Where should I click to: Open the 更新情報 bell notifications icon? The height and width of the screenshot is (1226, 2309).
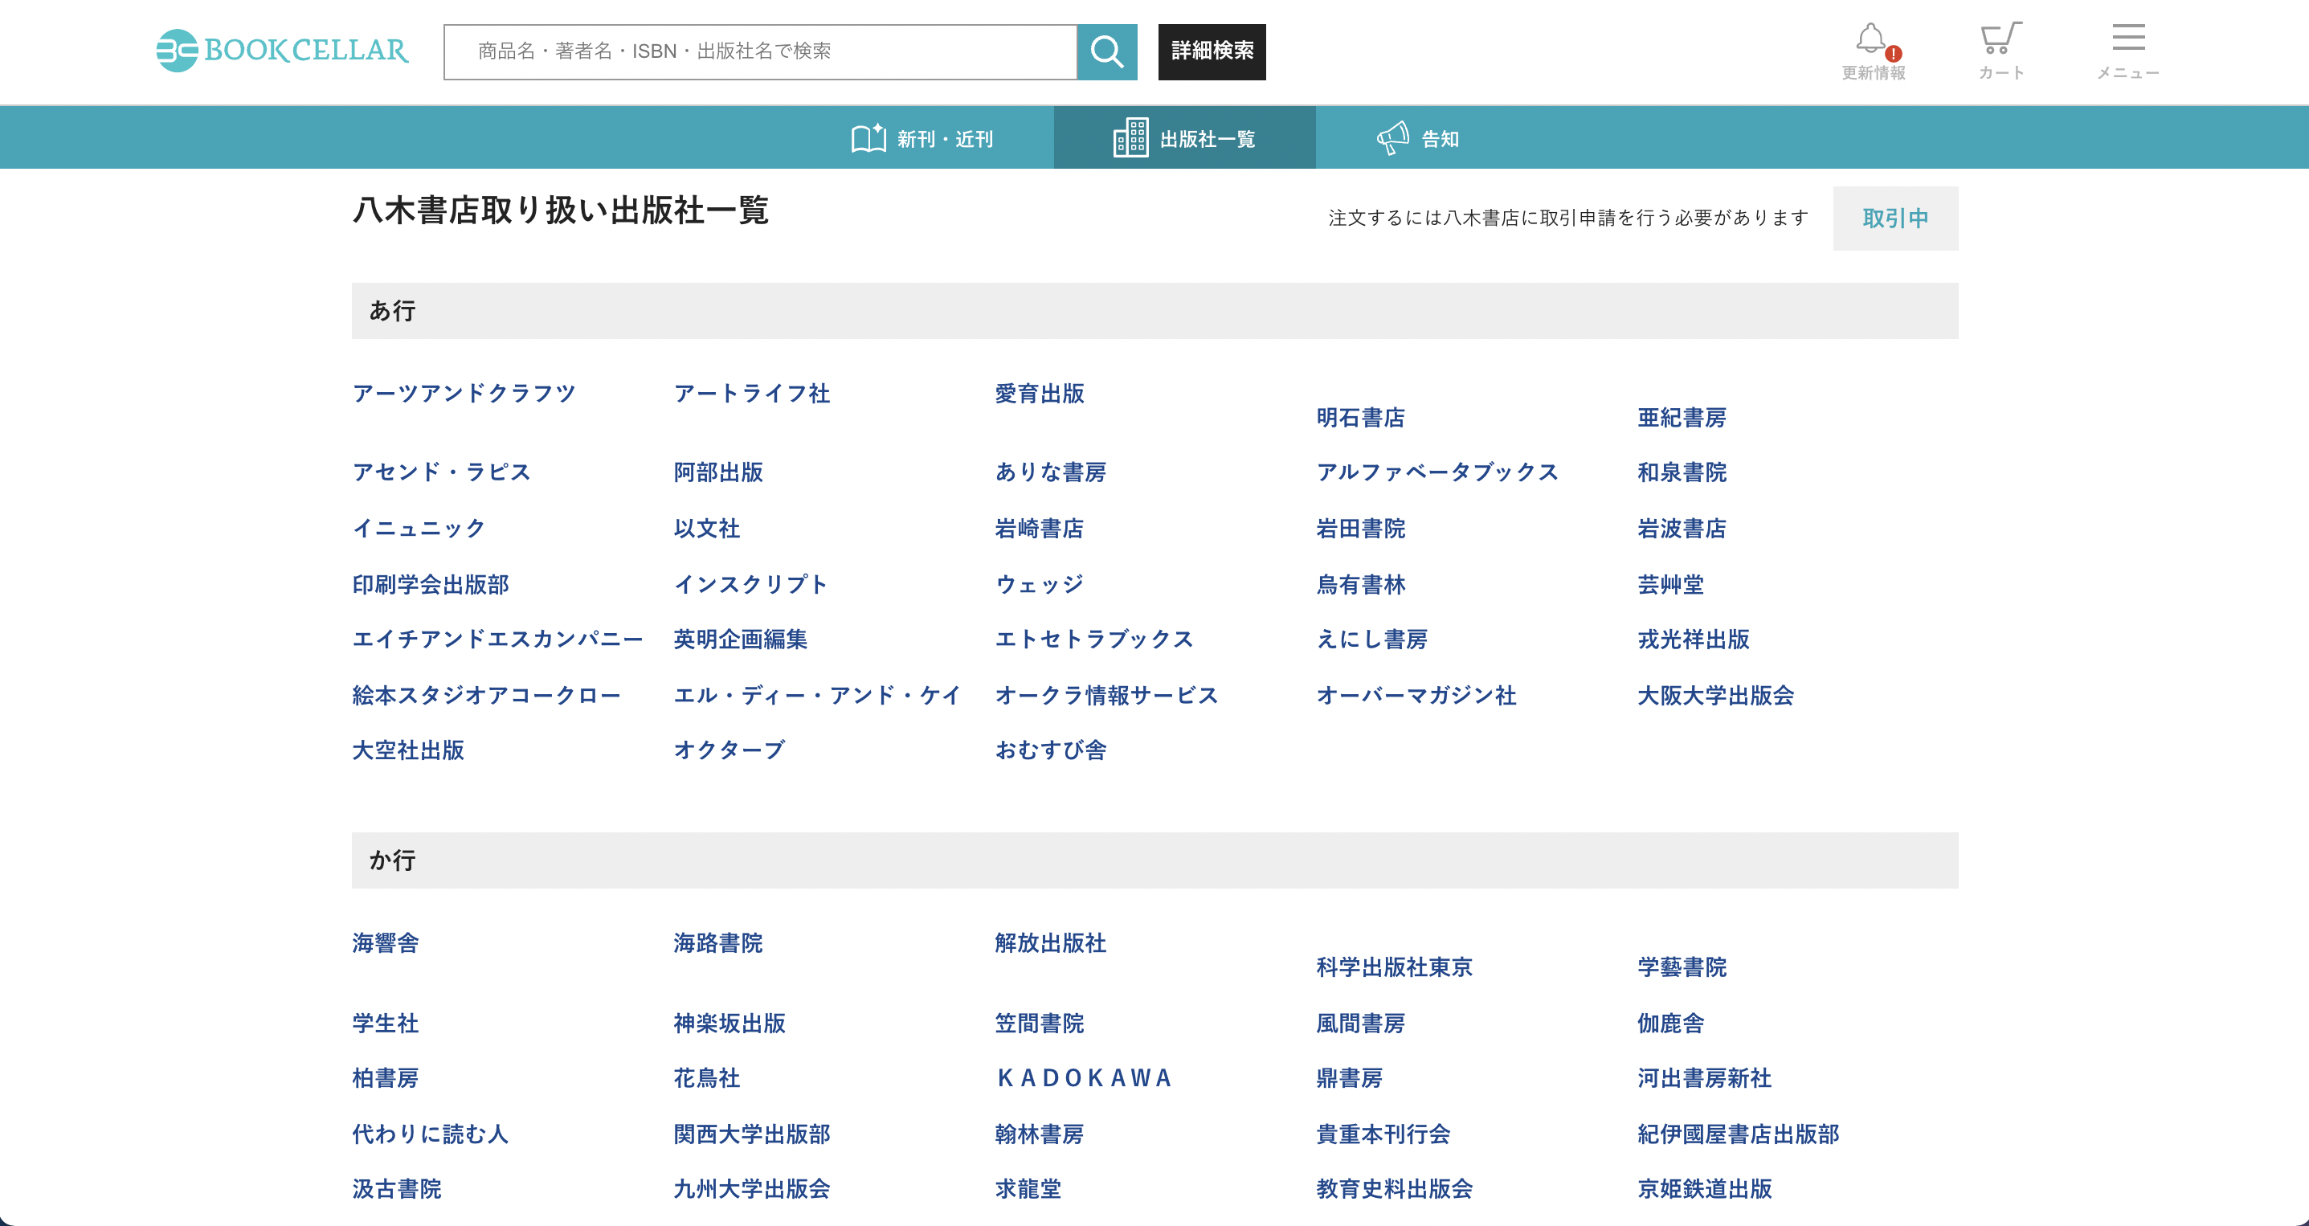[1872, 40]
